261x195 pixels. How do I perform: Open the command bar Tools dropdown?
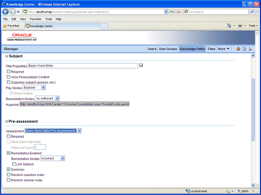point(253,26)
